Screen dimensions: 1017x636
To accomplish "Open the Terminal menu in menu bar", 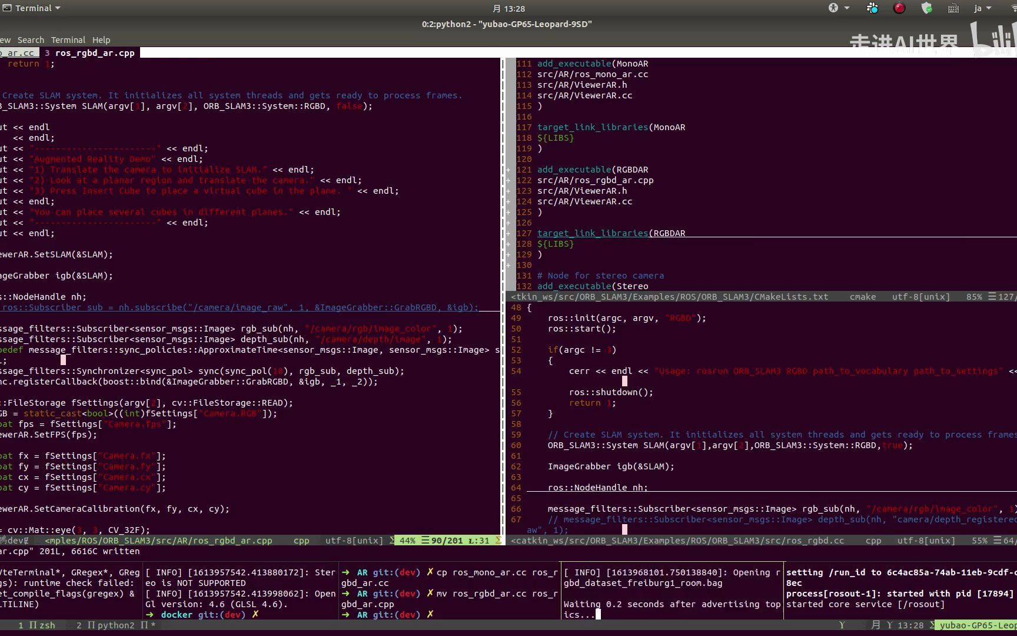I will coord(68,40).
